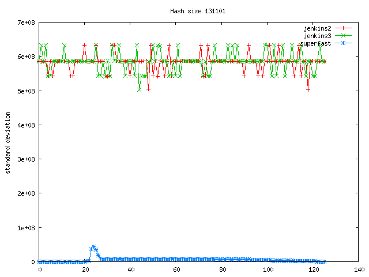Select the jenkins3 legend label

coord(318,35)
